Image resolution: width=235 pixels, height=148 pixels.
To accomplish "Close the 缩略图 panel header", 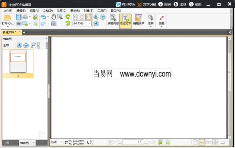I will click(46, 38).
